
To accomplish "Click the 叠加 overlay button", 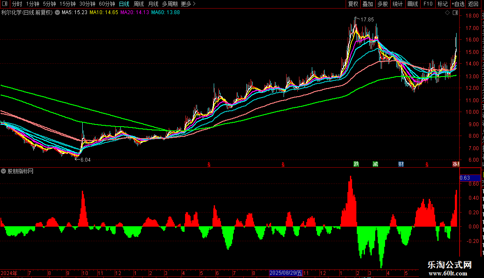I will pyautogui.click(x=367, y=4).
